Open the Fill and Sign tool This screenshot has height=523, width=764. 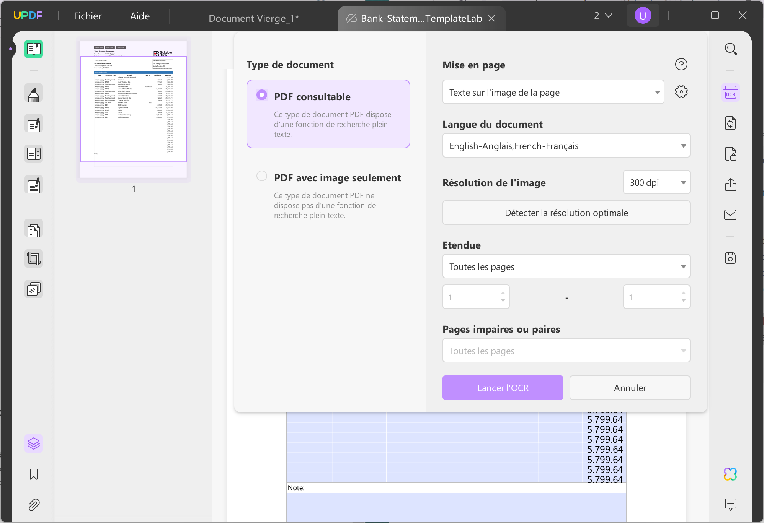point(34,185)
